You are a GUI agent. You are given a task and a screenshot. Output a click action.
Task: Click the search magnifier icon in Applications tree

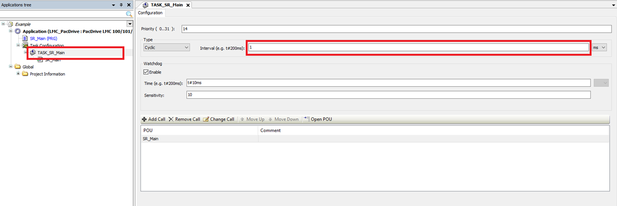click(x=129, y=14)
